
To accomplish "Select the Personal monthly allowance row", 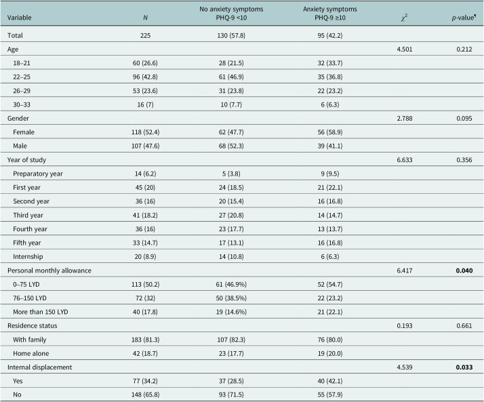I will coord(242,270).
